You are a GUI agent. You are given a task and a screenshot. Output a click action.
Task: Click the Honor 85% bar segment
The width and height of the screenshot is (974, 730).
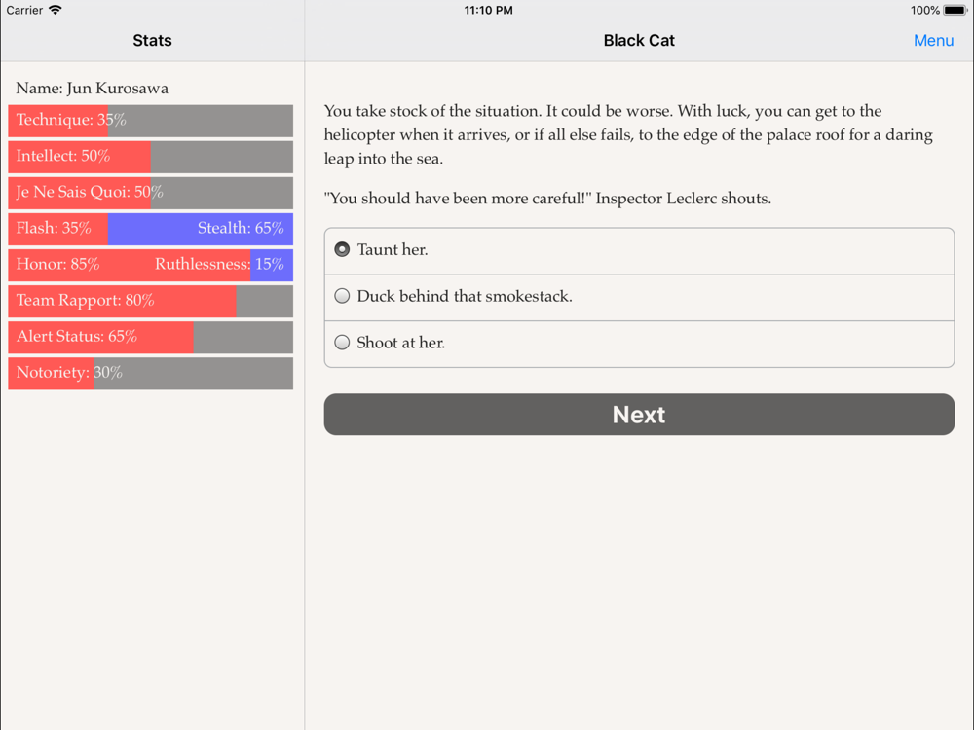click(x=129, y=265)
